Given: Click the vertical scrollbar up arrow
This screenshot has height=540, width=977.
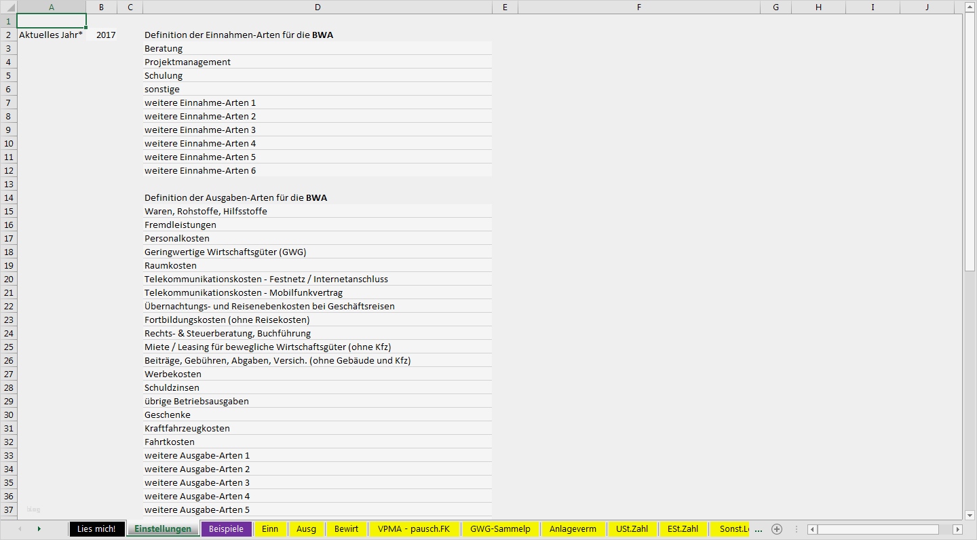Looking at the screenshot, I should click(970, 7).
